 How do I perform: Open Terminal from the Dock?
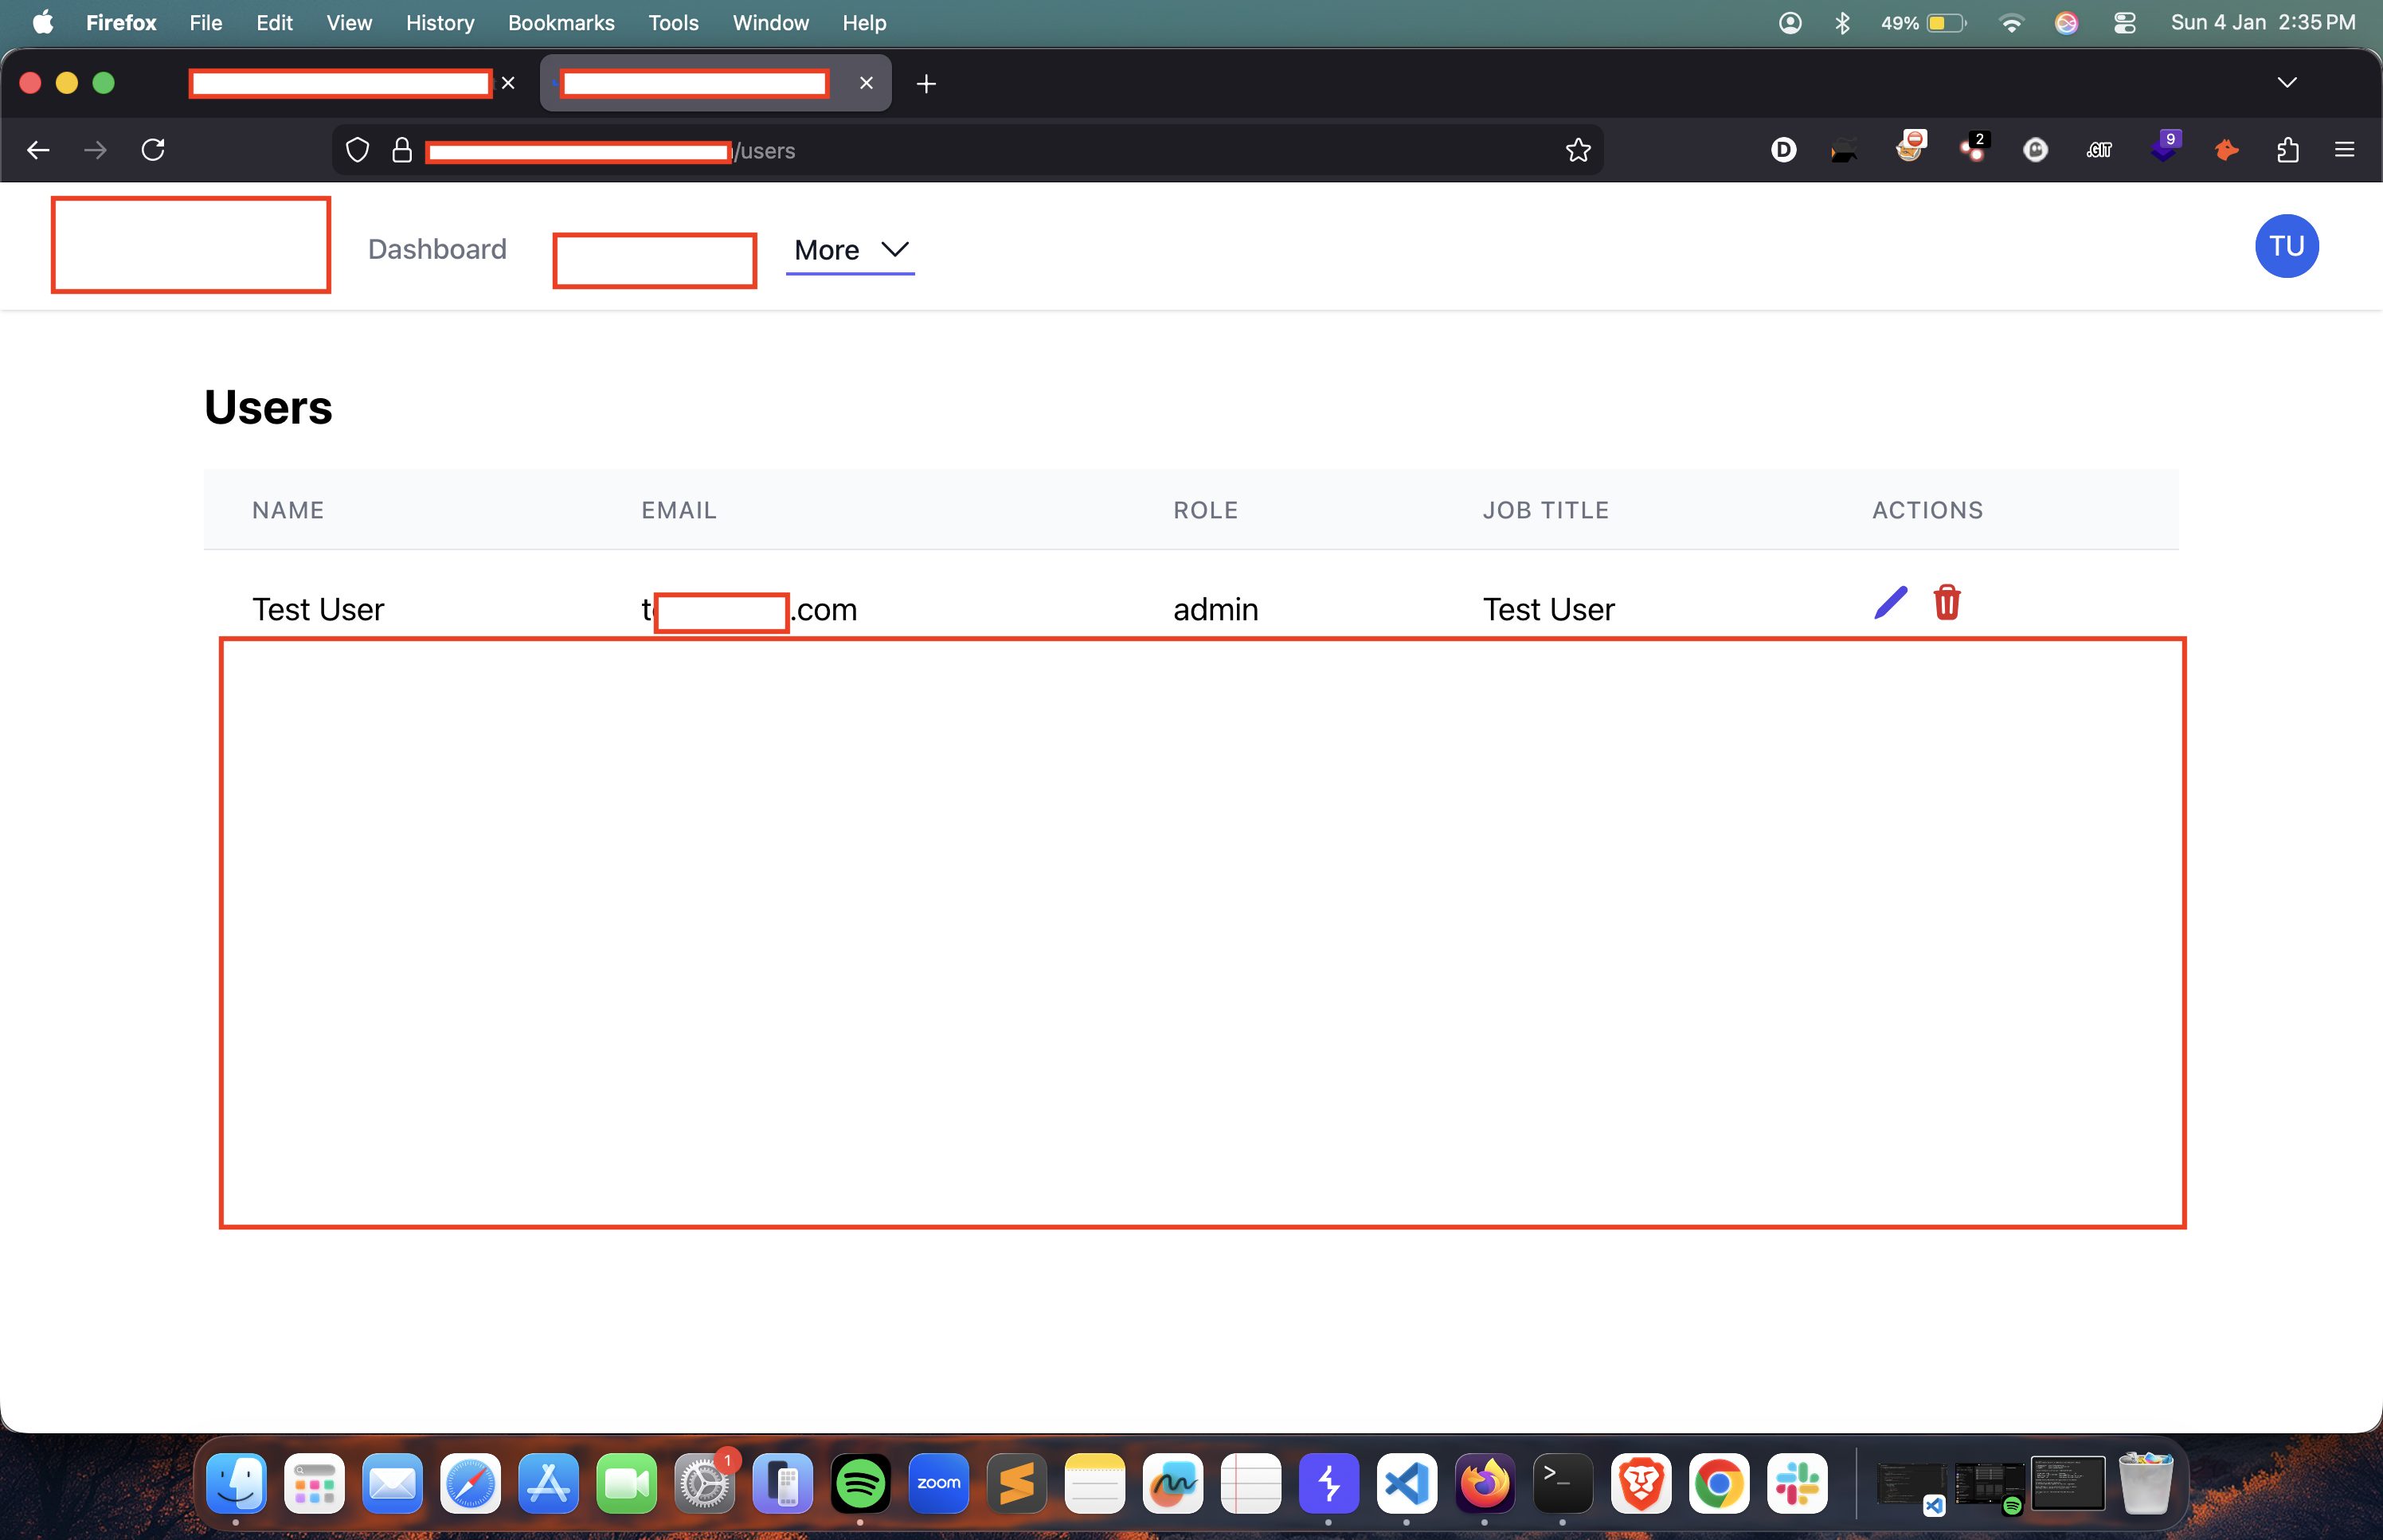click(1562, 1483)
